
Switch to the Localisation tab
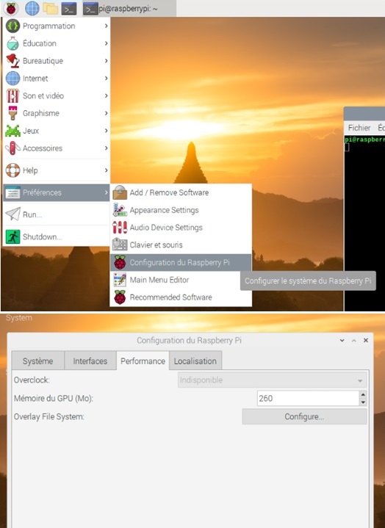pos(195,361)
